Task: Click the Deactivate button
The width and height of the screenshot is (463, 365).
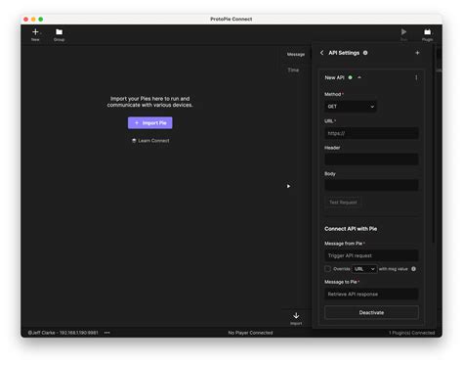Action: click(371, 312)
